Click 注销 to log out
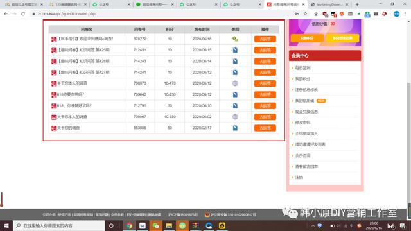The height and width of the screenshot is (231, 411). pyautogui.click(x=299, y=178)
